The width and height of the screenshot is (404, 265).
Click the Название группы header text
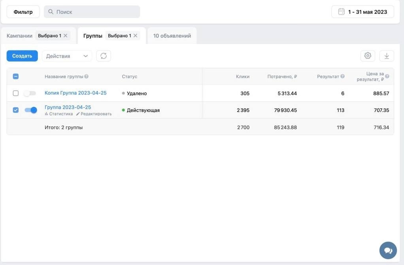[64, 77]
